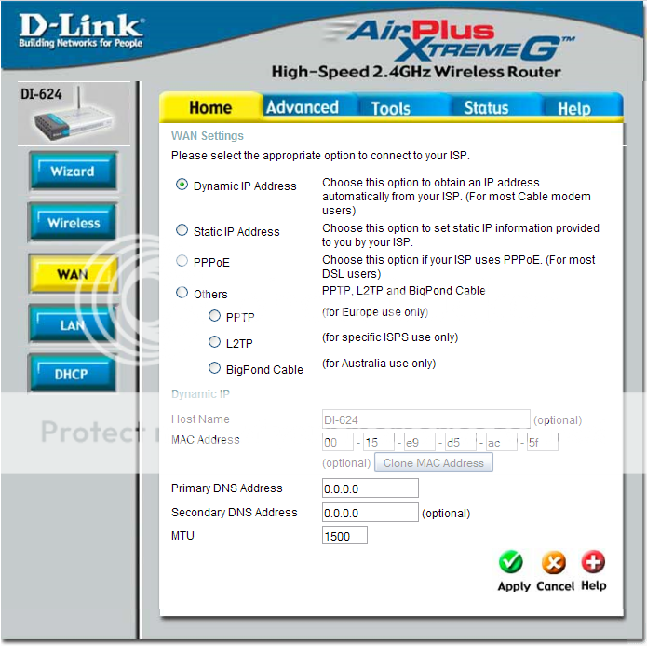Select the BigPond Cable option
The width and height of the screenshot is (647, 646).
215,368
